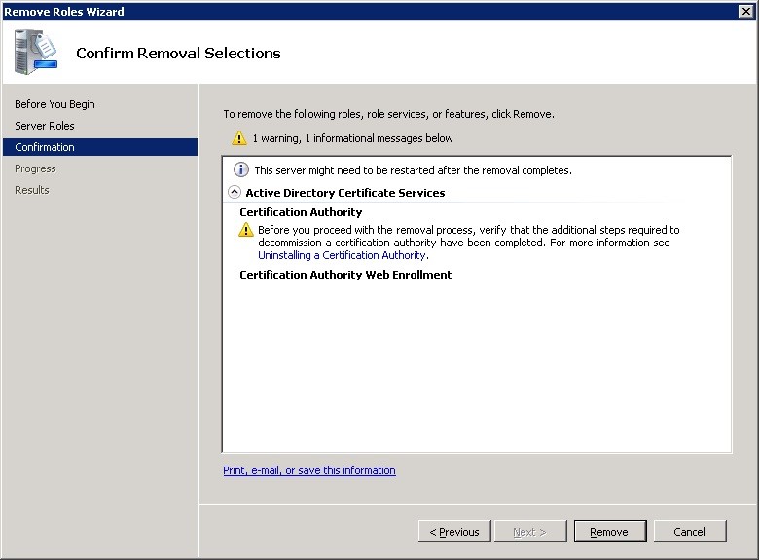Click '1 warning, 1 informational messages below' text
759x560 pixels.
click(x=352, y=138)
